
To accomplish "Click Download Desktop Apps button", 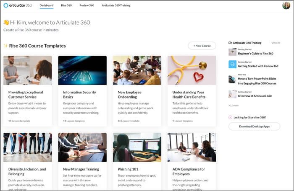I will coord(254,126).
